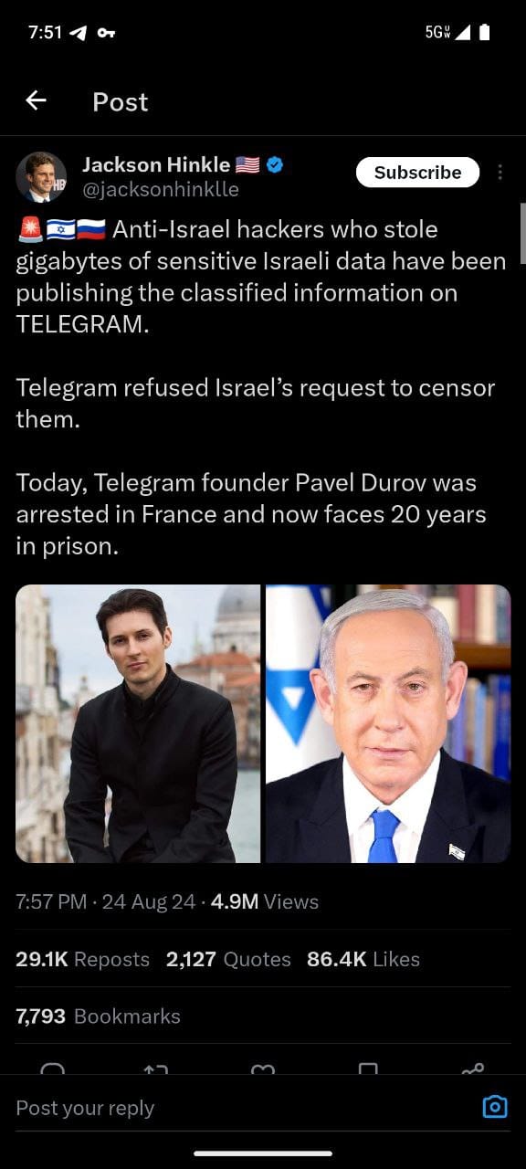Toggle the bookmark icon

pos(368,1069)
